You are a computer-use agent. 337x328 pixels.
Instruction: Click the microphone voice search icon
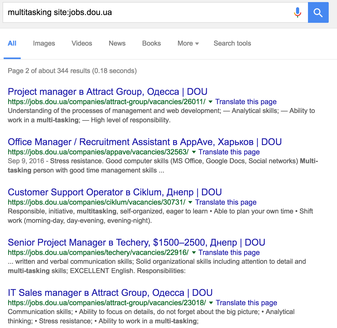click(x=298, y=12)
